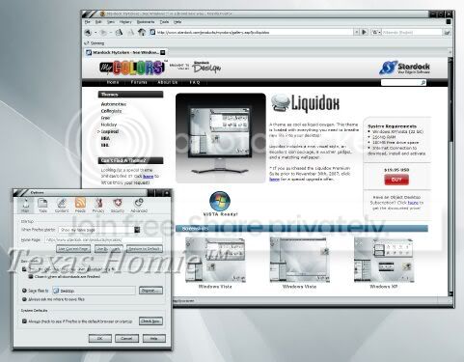This screenshot has height=362, width=464.
Task: Open the Help menu
Action: pos(177,22)
